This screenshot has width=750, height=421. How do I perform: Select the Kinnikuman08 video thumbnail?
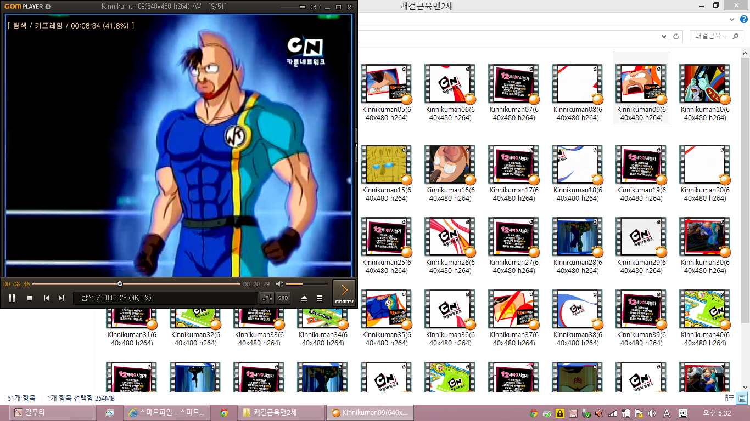click(577, 84)
